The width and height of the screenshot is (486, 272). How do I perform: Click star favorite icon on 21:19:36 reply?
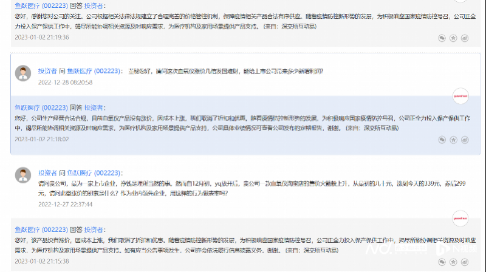pyautogui.click(x=453, y=38)
